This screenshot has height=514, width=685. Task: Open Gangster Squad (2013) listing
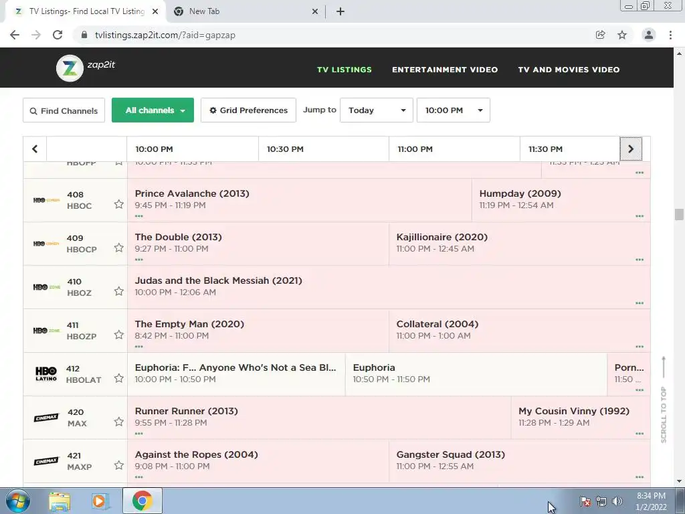pos(450,454)
